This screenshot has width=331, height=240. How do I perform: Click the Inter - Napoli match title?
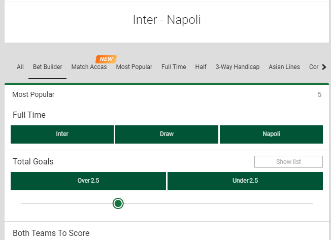click(x=167, y=20)
